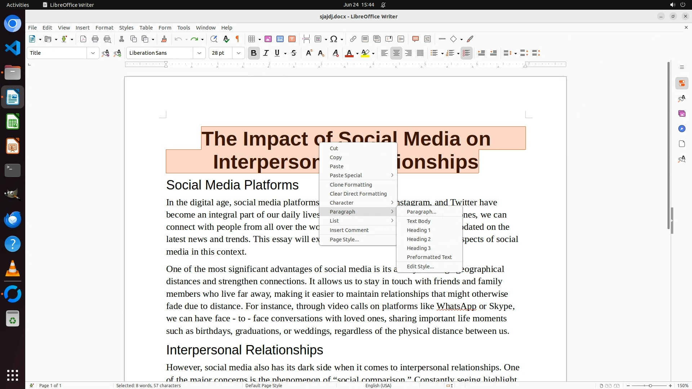692x389 pixels.
Task: Open the sidebar Gallery icon
Action: [x=682, y=113]
